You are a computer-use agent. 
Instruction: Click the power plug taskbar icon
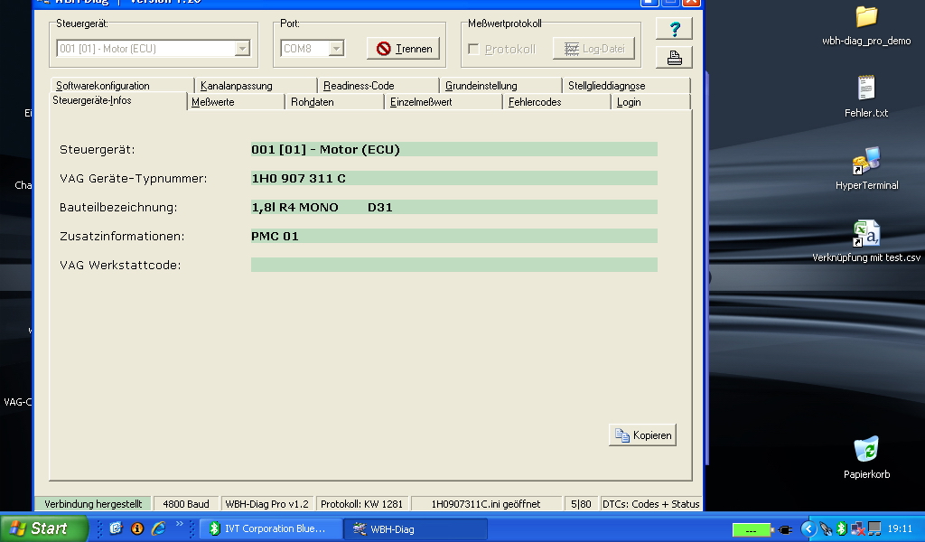pyautogui.click(x=785, y=530)
